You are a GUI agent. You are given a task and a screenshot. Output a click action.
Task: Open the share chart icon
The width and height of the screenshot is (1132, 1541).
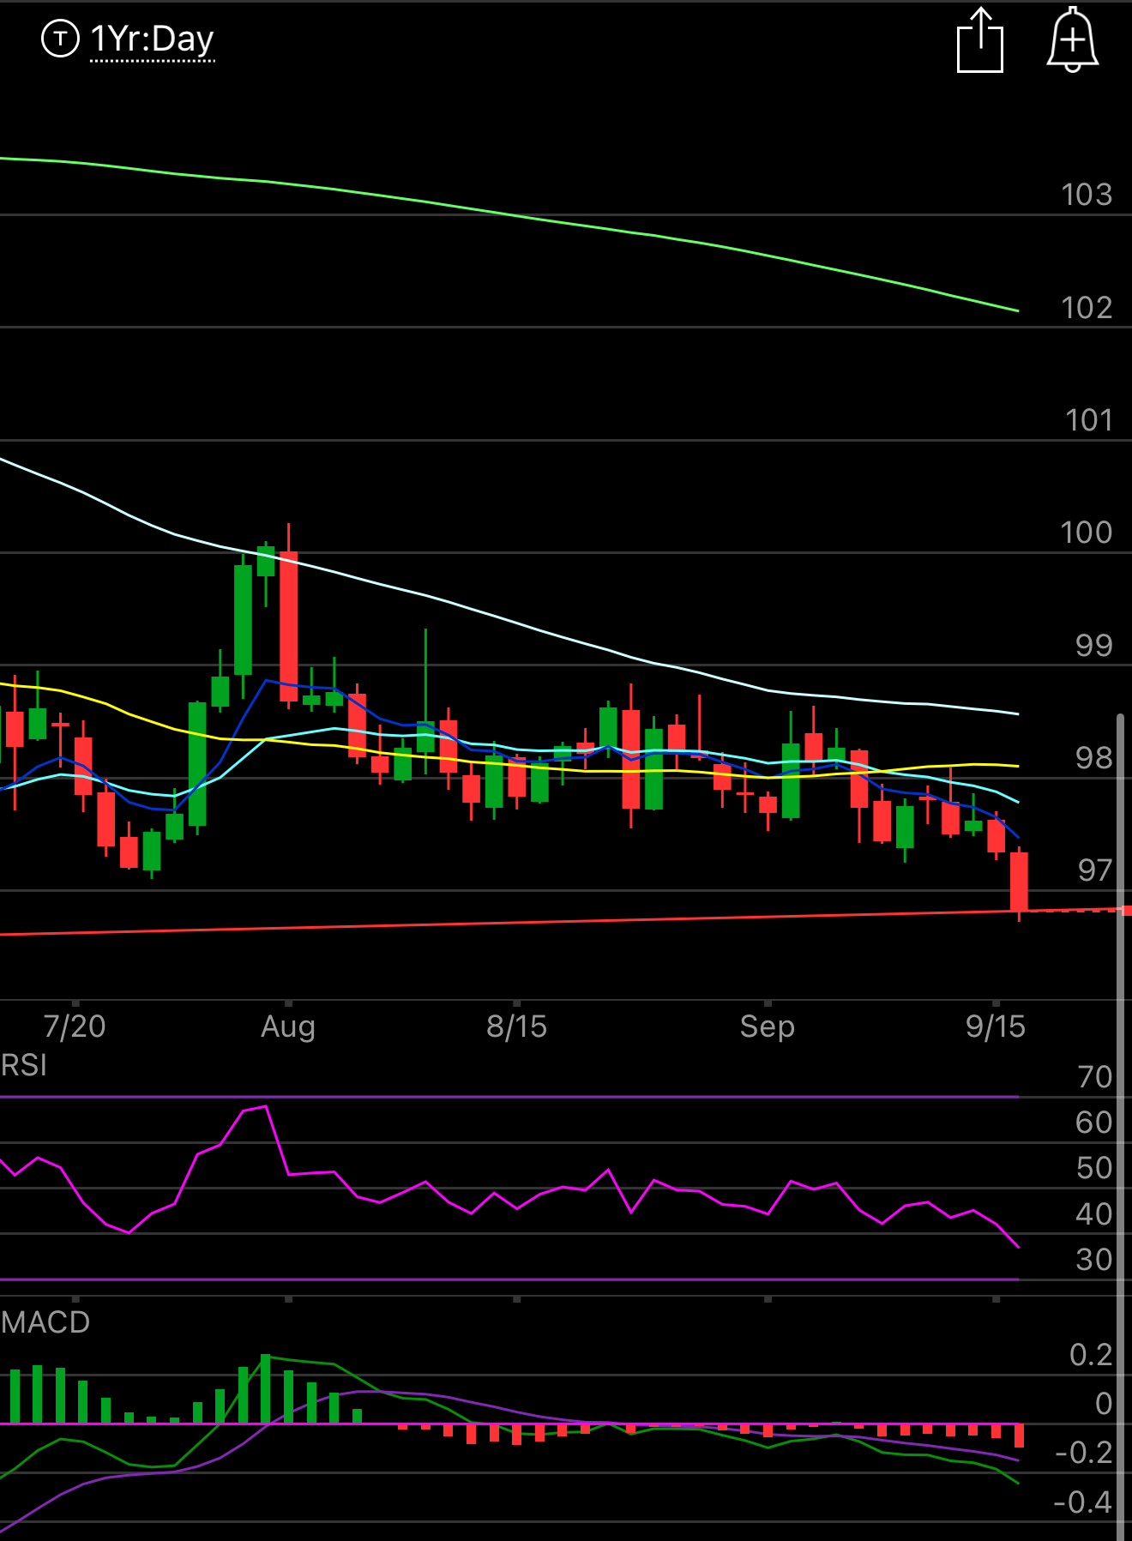pos(980,40)
